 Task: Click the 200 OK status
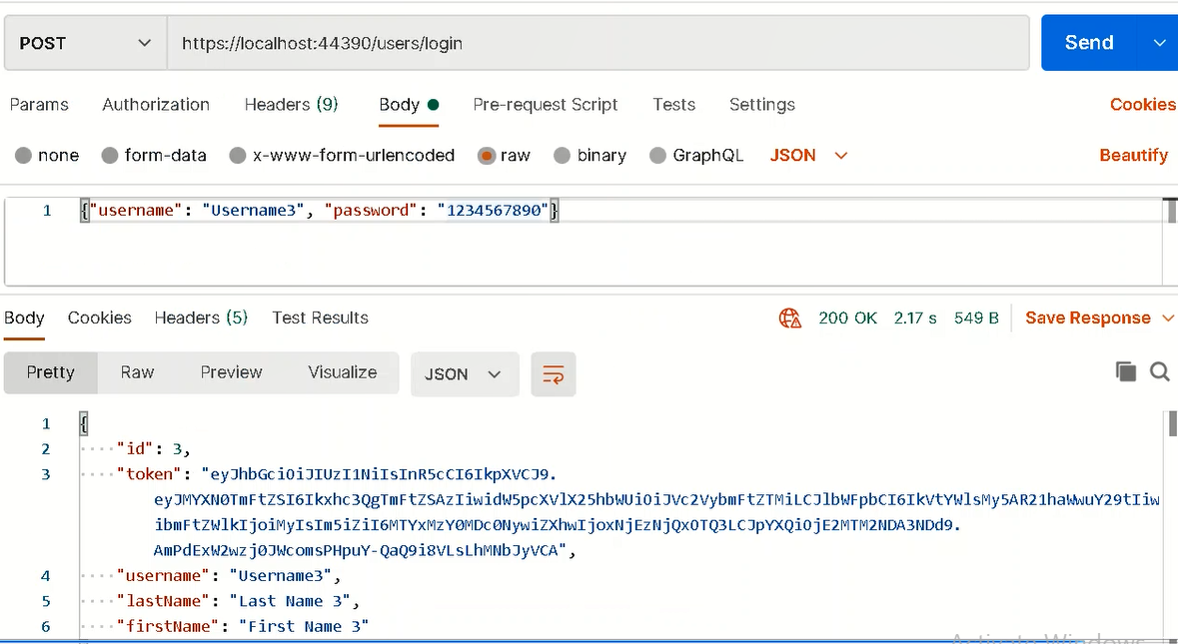(x=847, y=319)
